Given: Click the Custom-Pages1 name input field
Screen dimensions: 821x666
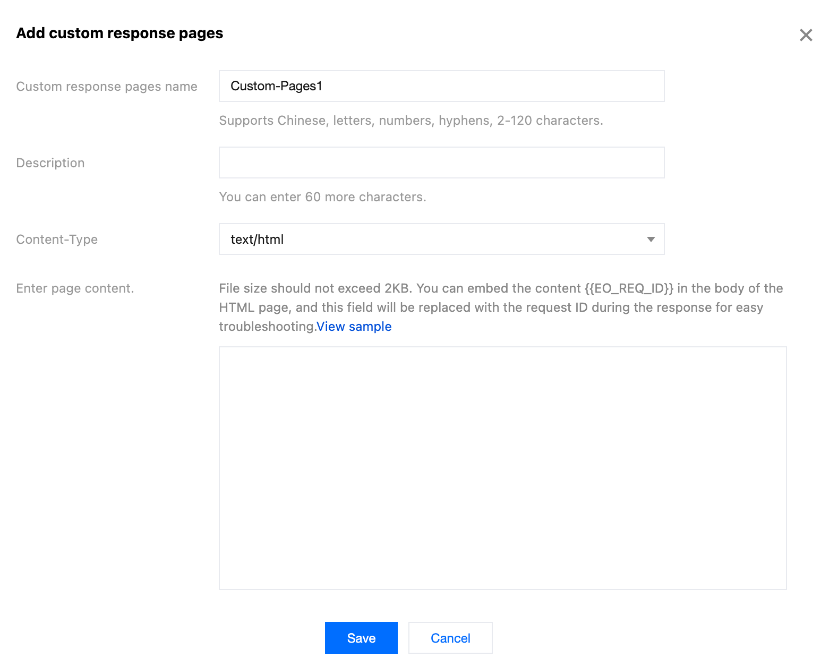Looking at the screenshot, I should 441,86.
